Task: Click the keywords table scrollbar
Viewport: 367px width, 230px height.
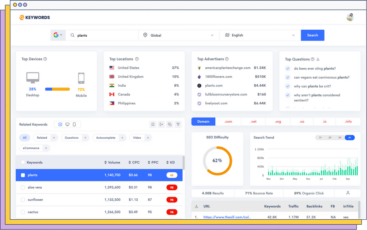Action: [183, 163]
